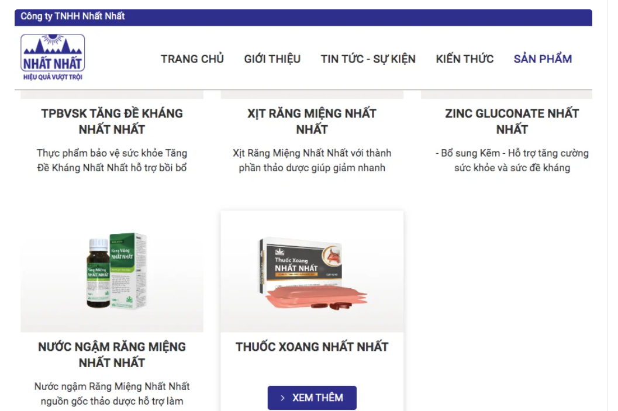Open ZINC GLUCONATE NHẤT NHẤT title
The image size is (618, 411).
[x=512, y=122]
